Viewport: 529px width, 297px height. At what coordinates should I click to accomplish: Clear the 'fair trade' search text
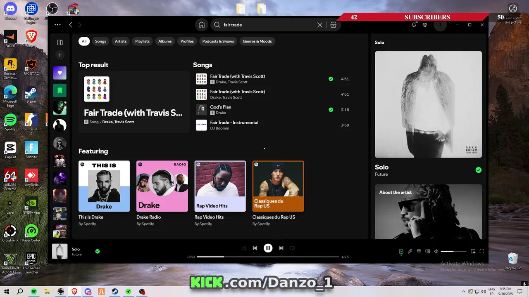coord(319,25)
